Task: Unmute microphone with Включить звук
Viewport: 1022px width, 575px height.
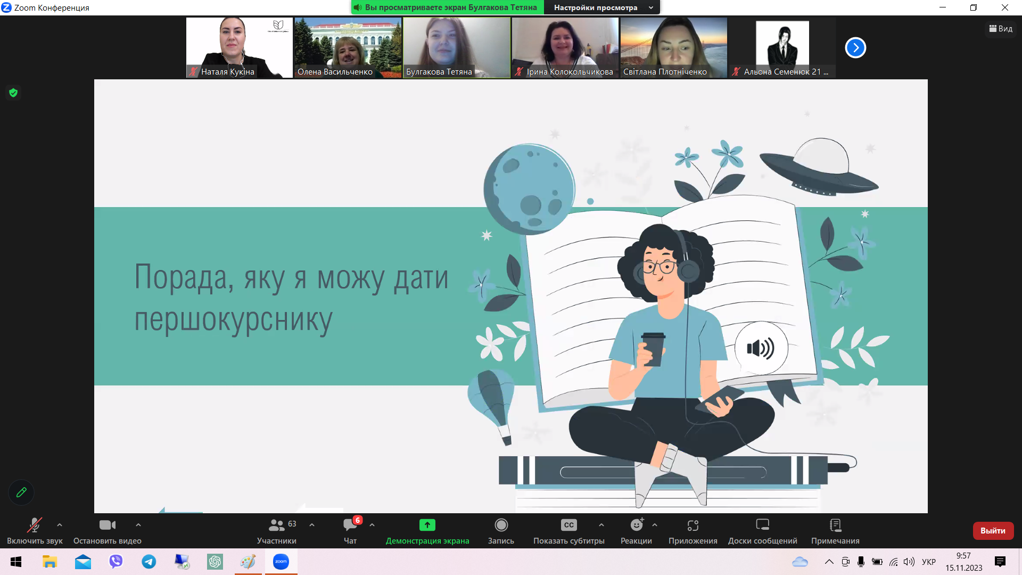Action: click(35, 525)
